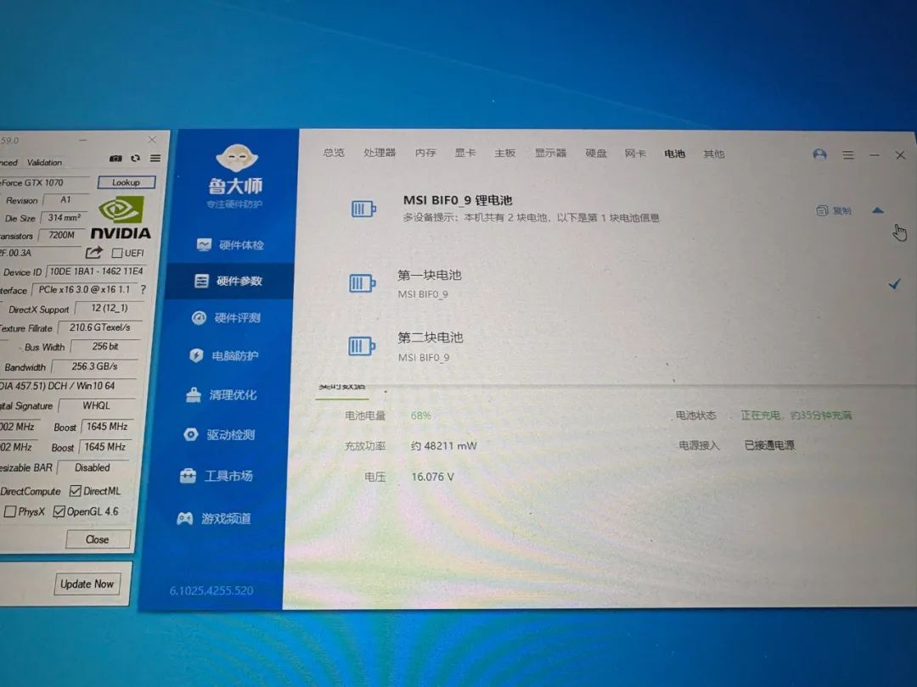Switch to the 内存 tab
This screenshot has height=687, width=917.
pos(425,153)
